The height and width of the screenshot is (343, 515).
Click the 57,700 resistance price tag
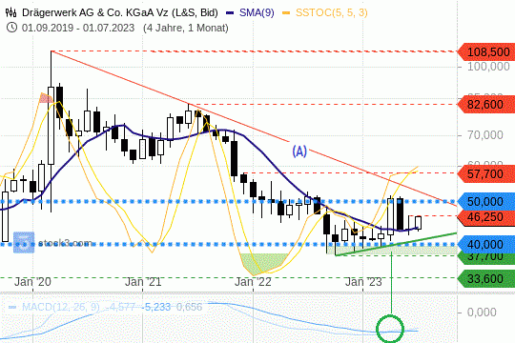click(x=486, y=173)
